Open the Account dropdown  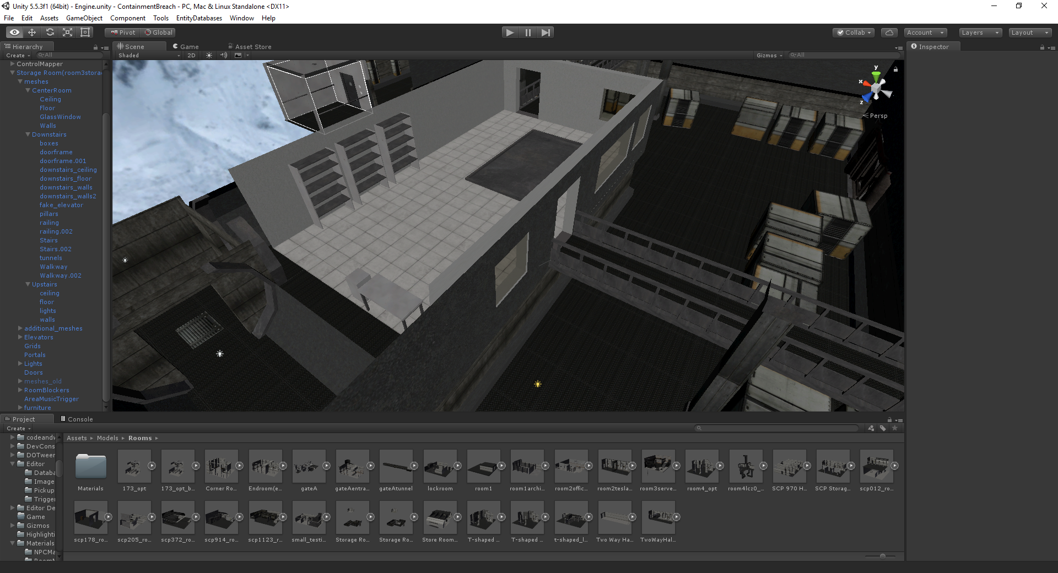926,33
